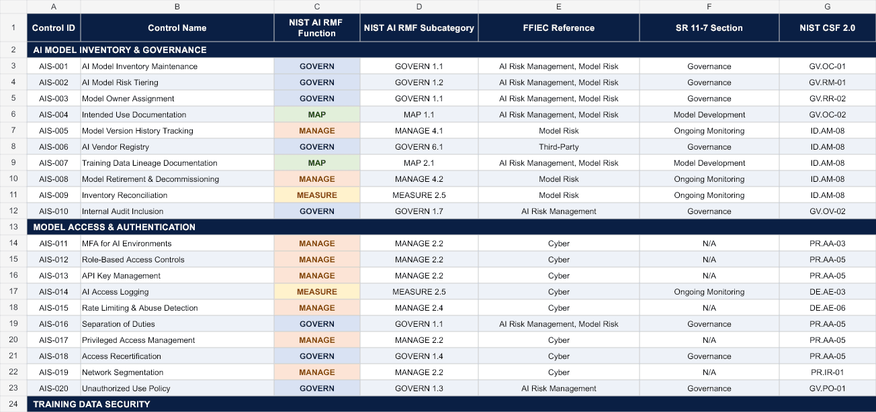Click cell "Training Data Lineage Documentation"
The image size is (876, 412).
[x=177, y=162]
